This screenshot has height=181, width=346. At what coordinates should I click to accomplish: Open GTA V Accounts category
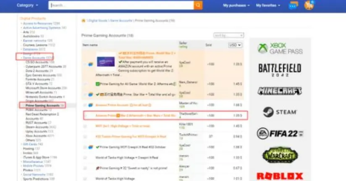pyautogui.click(x=37, y=84)
